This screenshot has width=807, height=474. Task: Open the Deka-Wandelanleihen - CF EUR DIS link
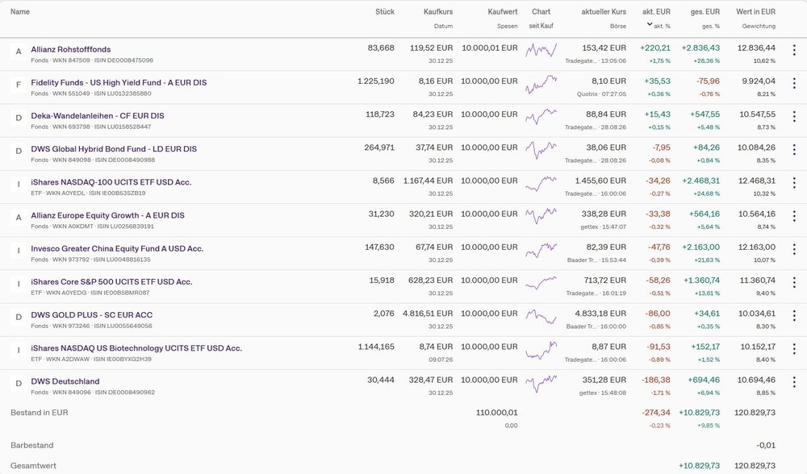98,115
